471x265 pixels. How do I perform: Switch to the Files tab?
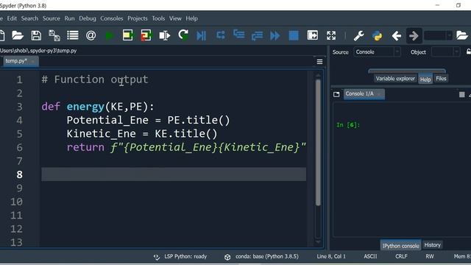pyautogui.click(x=441, y=79)
